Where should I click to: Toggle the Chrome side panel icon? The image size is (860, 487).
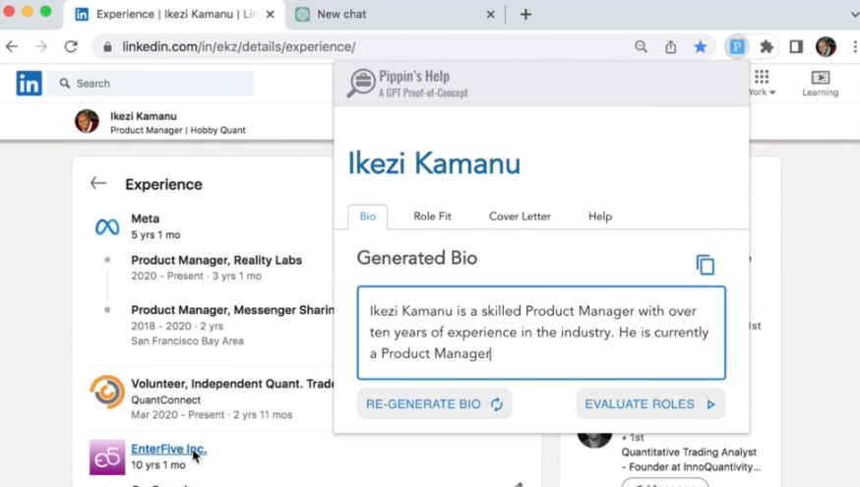[x=796, y=46]
